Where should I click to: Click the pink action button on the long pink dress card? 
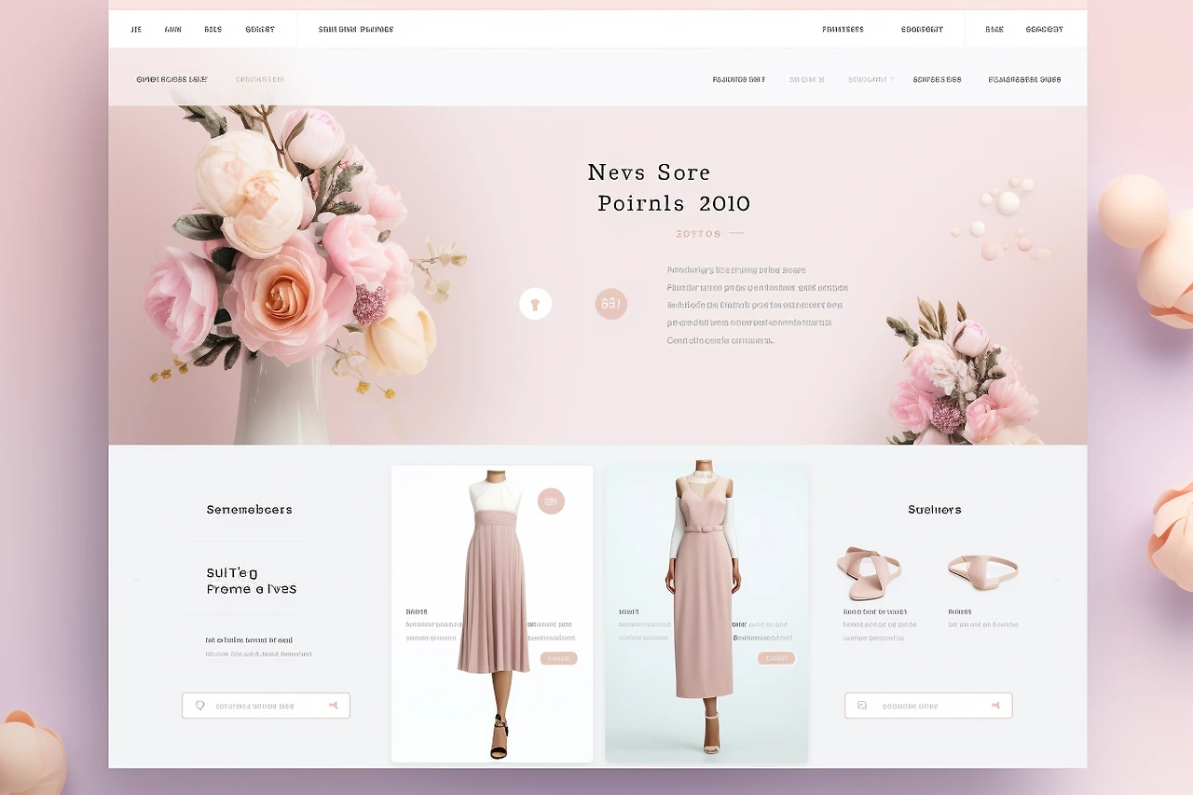(x=775, y=657)
